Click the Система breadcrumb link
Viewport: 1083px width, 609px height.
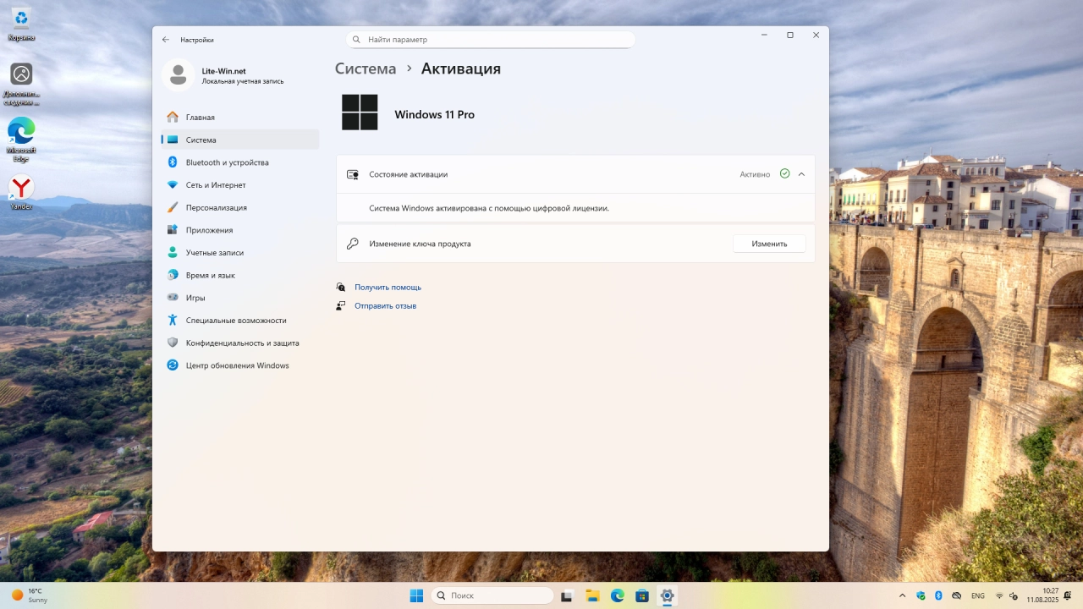(x=366, y=69)
